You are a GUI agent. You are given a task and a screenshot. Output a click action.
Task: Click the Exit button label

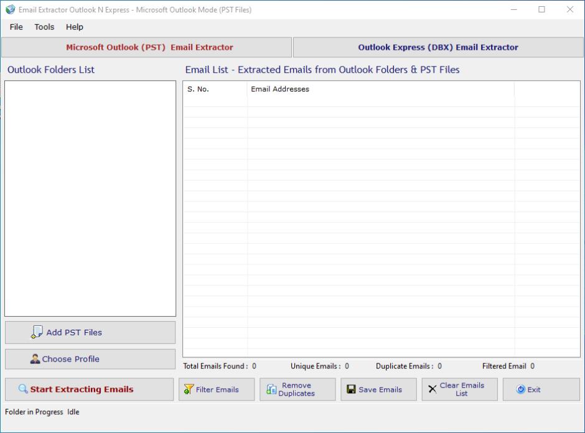(x=534, y=389)
